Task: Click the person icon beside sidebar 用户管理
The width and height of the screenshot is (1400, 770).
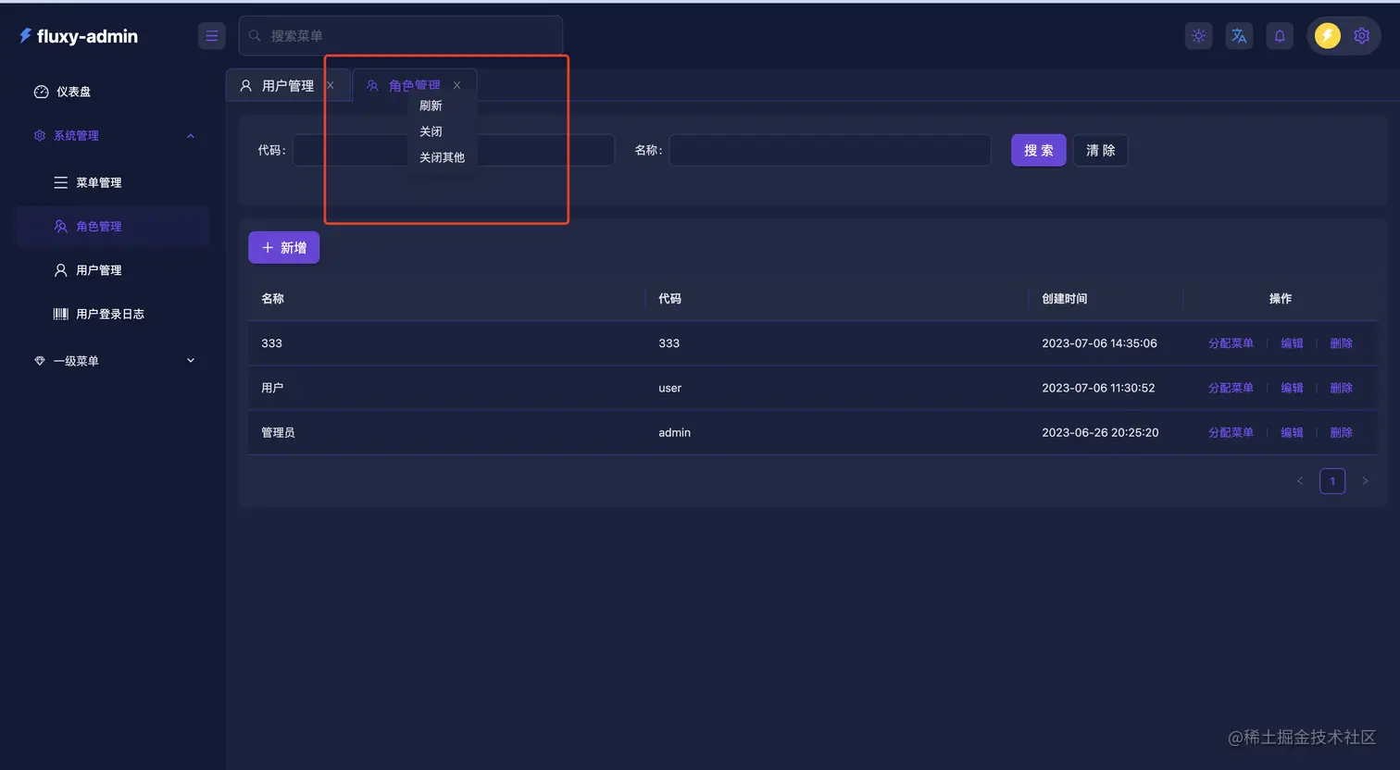Action: 60,270
